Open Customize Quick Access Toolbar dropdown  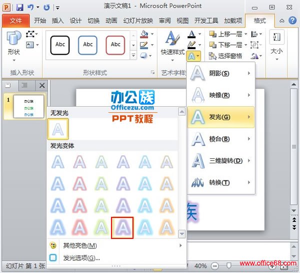(x=57, y=8)
